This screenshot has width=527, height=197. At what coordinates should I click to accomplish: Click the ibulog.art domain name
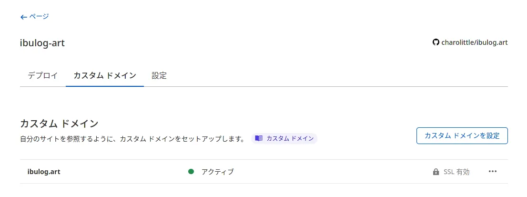(x=44, y=172)
